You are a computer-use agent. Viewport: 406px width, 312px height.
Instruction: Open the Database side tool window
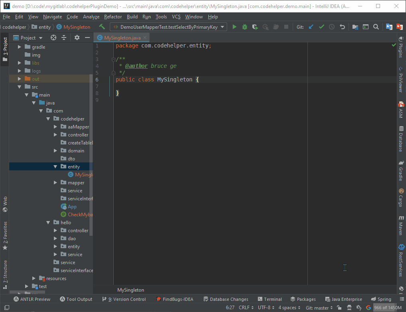click(x=401, y=139)
